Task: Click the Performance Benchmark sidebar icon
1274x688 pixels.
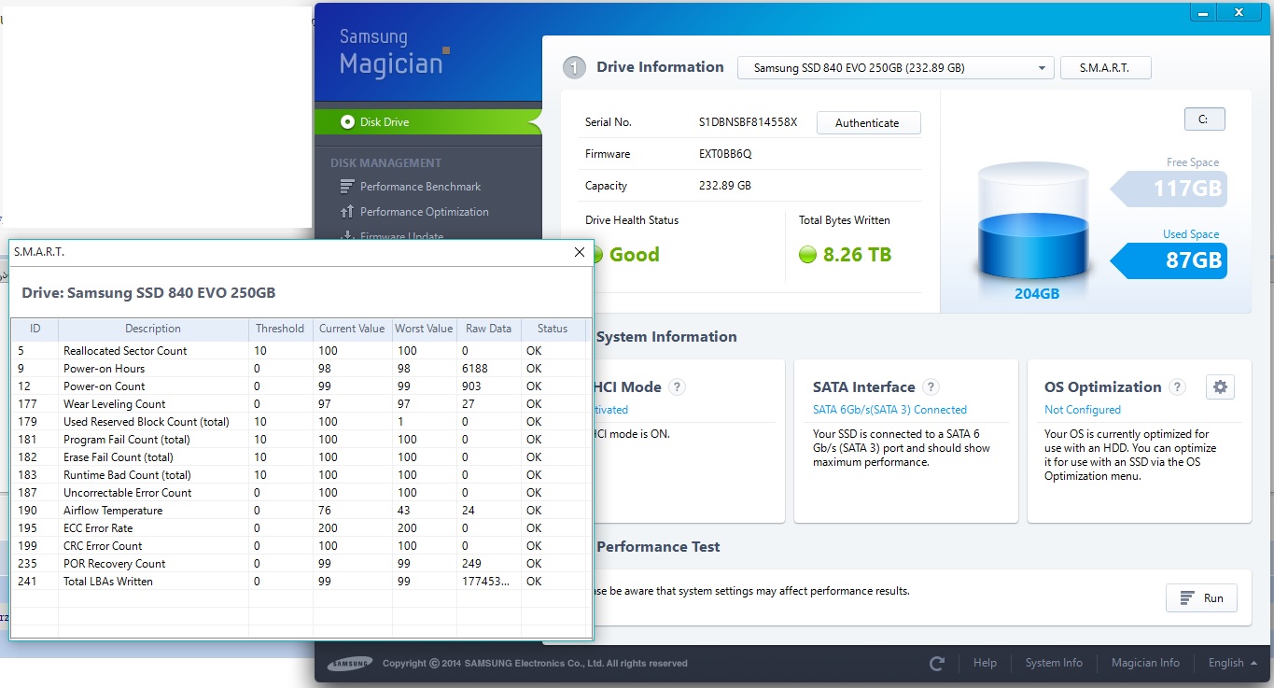Action: [x=347, y=187]
